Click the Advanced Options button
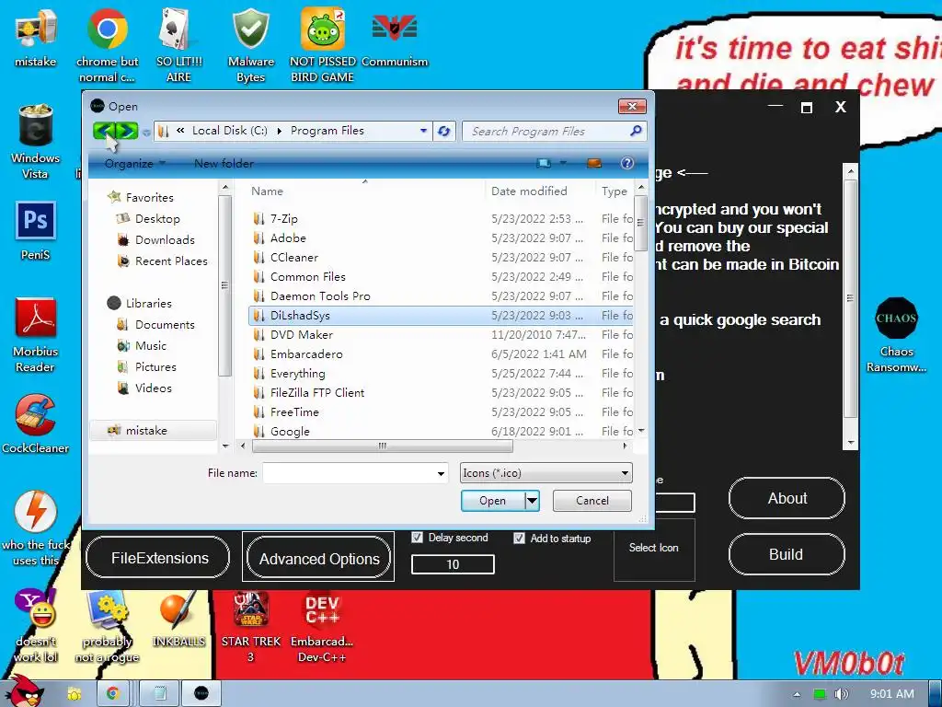 tap(318, 559)
